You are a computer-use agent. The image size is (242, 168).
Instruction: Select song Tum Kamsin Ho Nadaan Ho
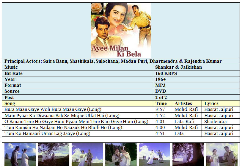tap(63, 127)
